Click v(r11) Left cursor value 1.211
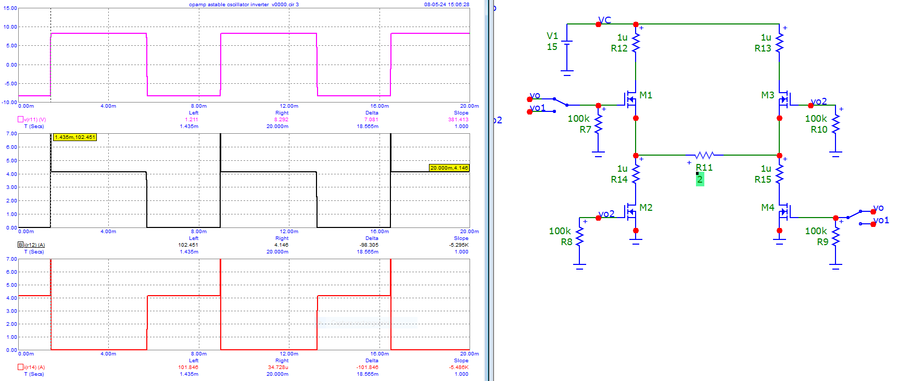Image resolution: width=899 pixels, height=381 pixels. 192,120
